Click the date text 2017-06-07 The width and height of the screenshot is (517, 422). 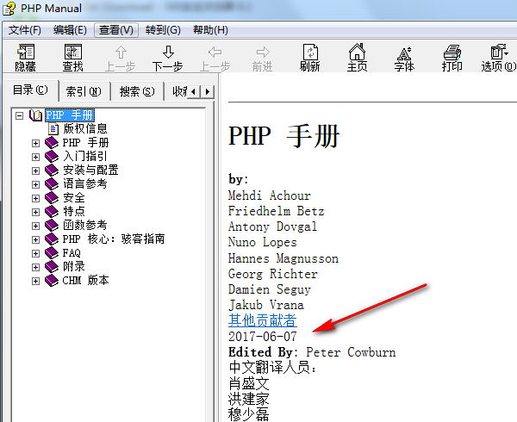coord(263,337)
